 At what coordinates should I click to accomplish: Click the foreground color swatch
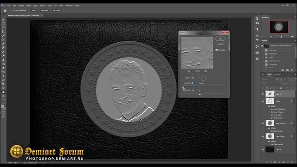(2, 107)
